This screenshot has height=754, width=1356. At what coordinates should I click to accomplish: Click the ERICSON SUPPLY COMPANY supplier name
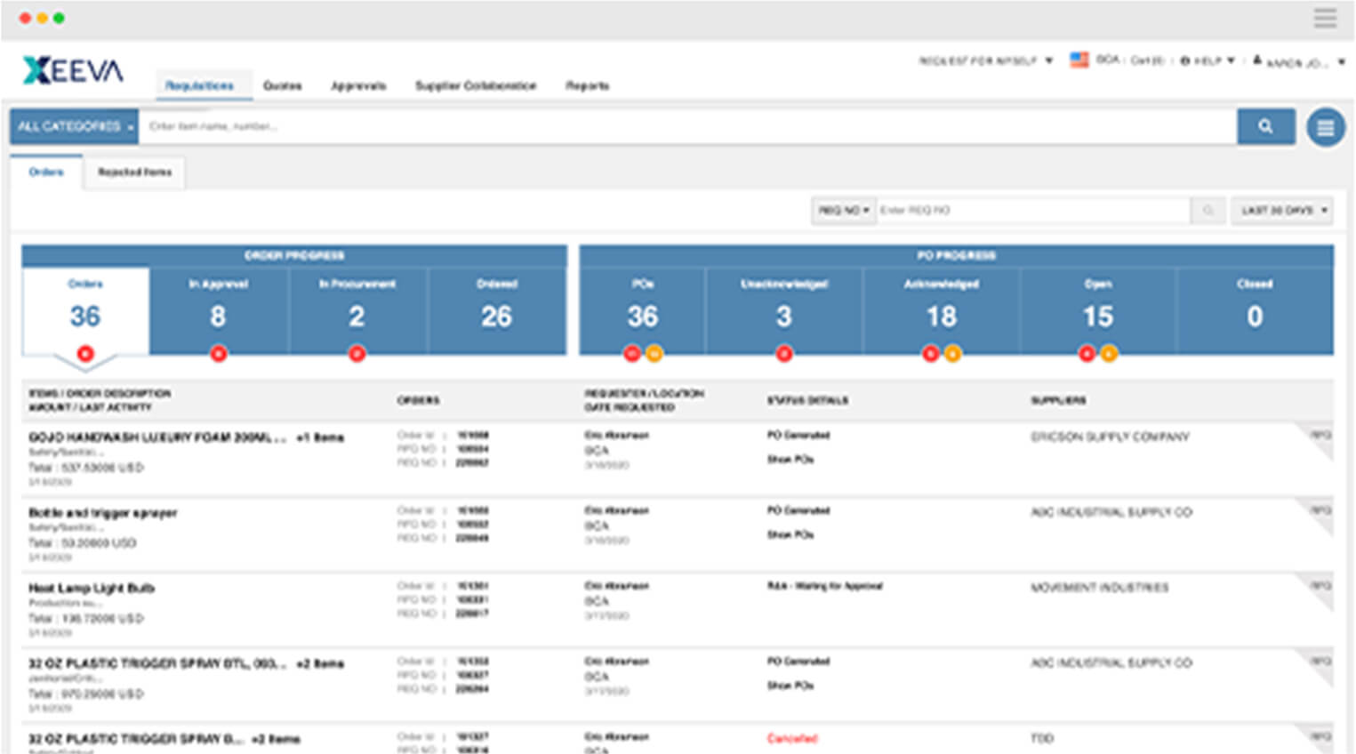coord(1110,437)
